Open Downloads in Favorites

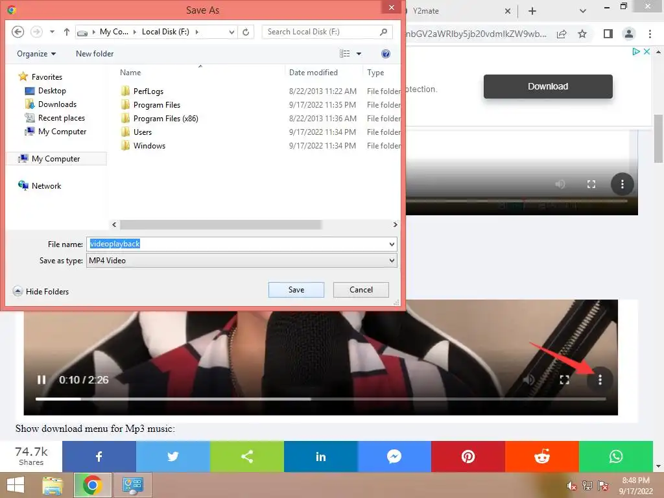pos(51,104)
